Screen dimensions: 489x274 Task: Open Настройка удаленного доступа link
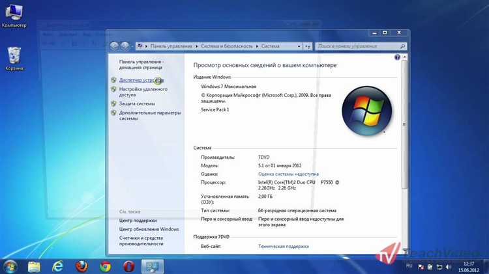point(143,92)
